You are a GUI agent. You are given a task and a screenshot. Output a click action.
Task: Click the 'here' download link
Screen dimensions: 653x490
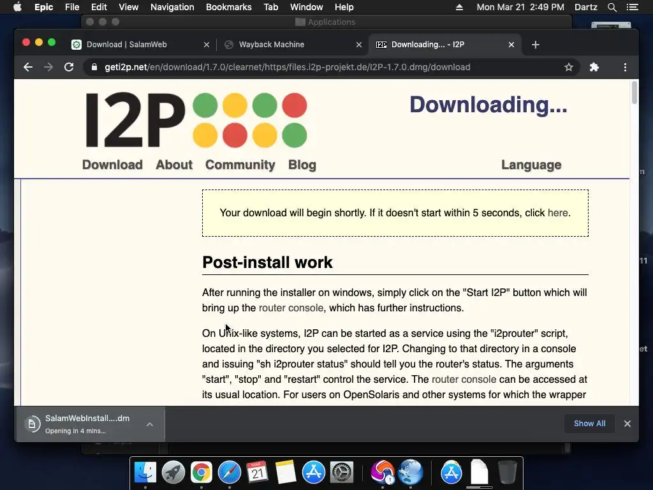(x=557, y=213)
